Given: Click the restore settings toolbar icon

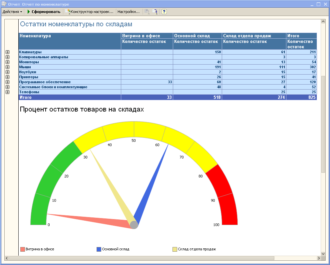Looking at the screenshot, I should point(147,12).
